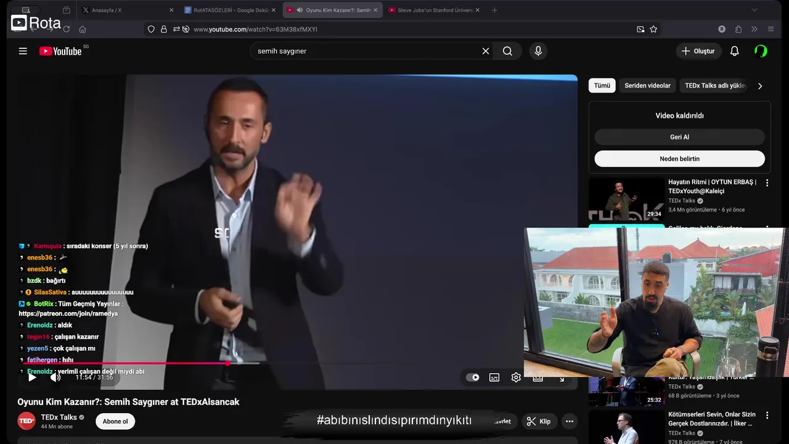The image size is (789, 444).
Task: Click the Oluştur create button
Action: click(698, 51)
